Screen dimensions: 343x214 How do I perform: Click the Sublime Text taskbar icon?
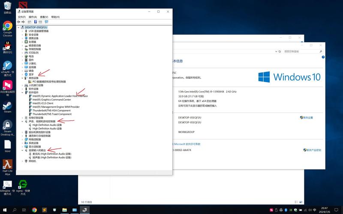click(45, 210)
